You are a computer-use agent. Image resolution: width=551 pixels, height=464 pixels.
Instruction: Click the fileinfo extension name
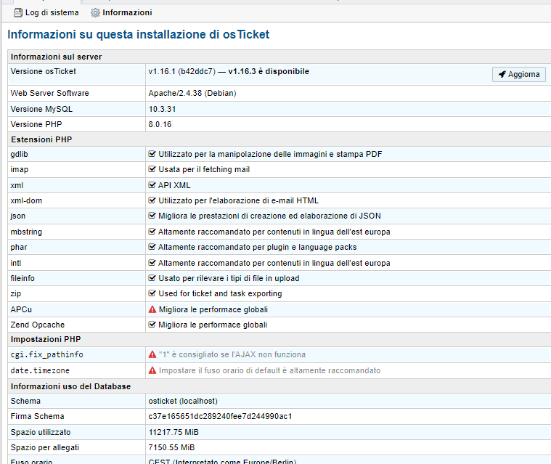23,278
